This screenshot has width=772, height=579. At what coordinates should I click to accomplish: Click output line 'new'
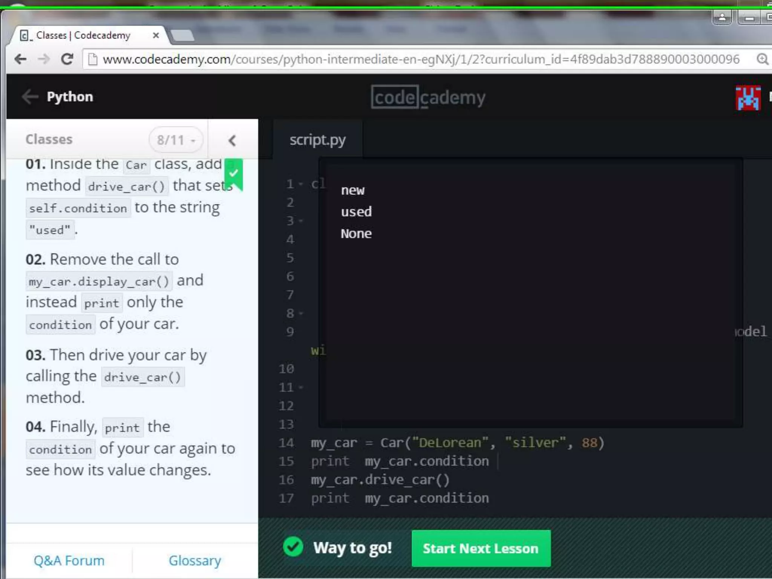[353, 190]
